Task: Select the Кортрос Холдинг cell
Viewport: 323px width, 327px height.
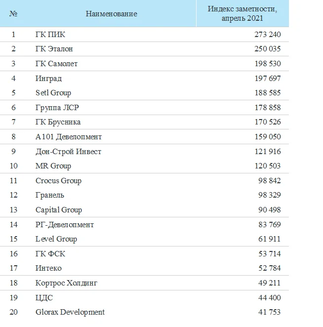Action: (66, 283)
